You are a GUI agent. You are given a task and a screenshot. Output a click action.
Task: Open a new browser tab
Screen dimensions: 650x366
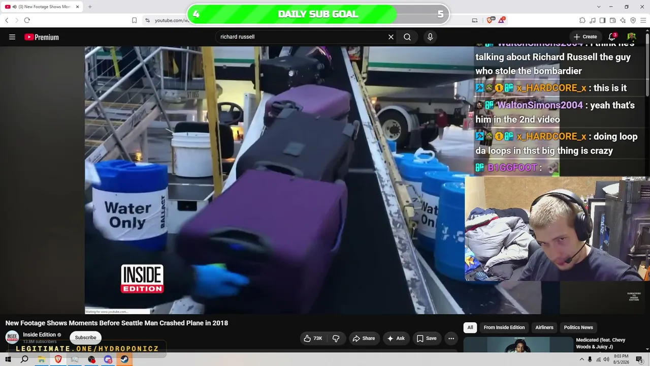(90, 7)
